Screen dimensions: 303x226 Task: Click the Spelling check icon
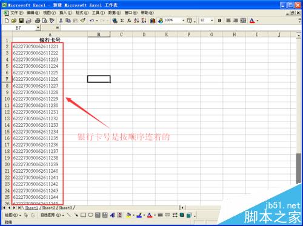tap(52, 21)
